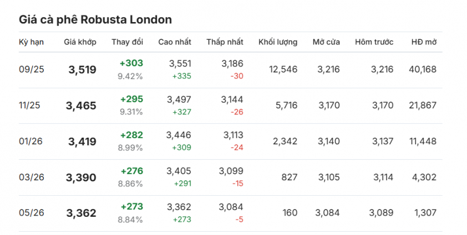This screenshot has width=467, height=235.
Task: Click the Mở cửa column header
Action: click(326, 42)
